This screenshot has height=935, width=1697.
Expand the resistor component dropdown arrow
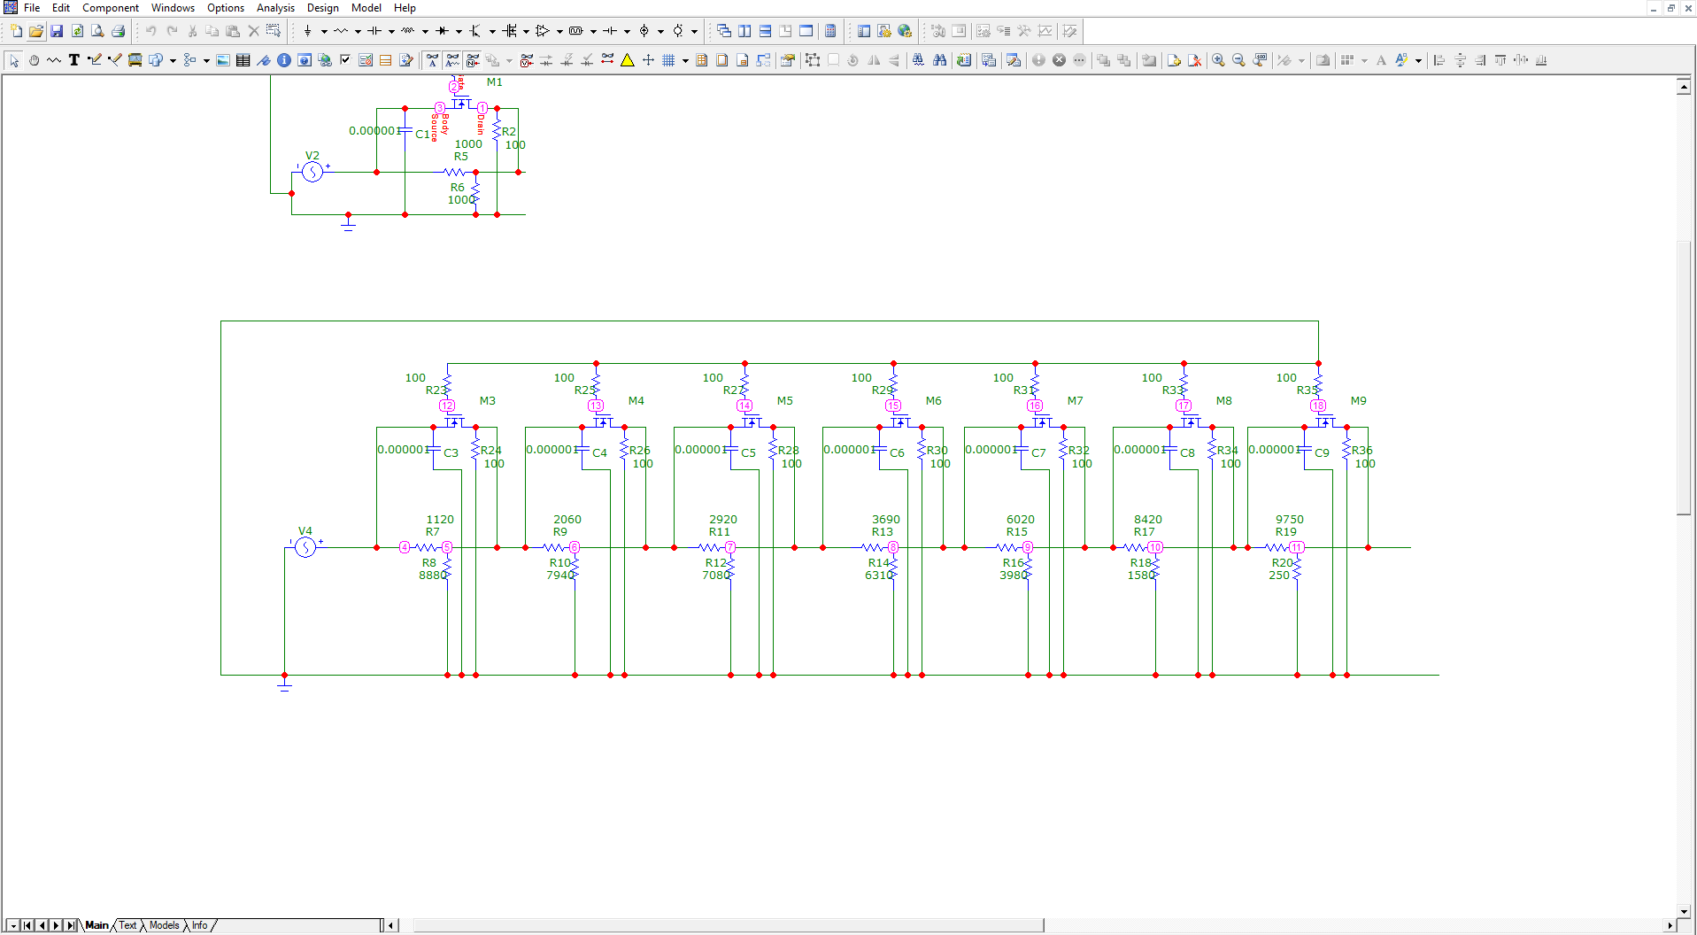pyautogui.click(x=358, y=31)
